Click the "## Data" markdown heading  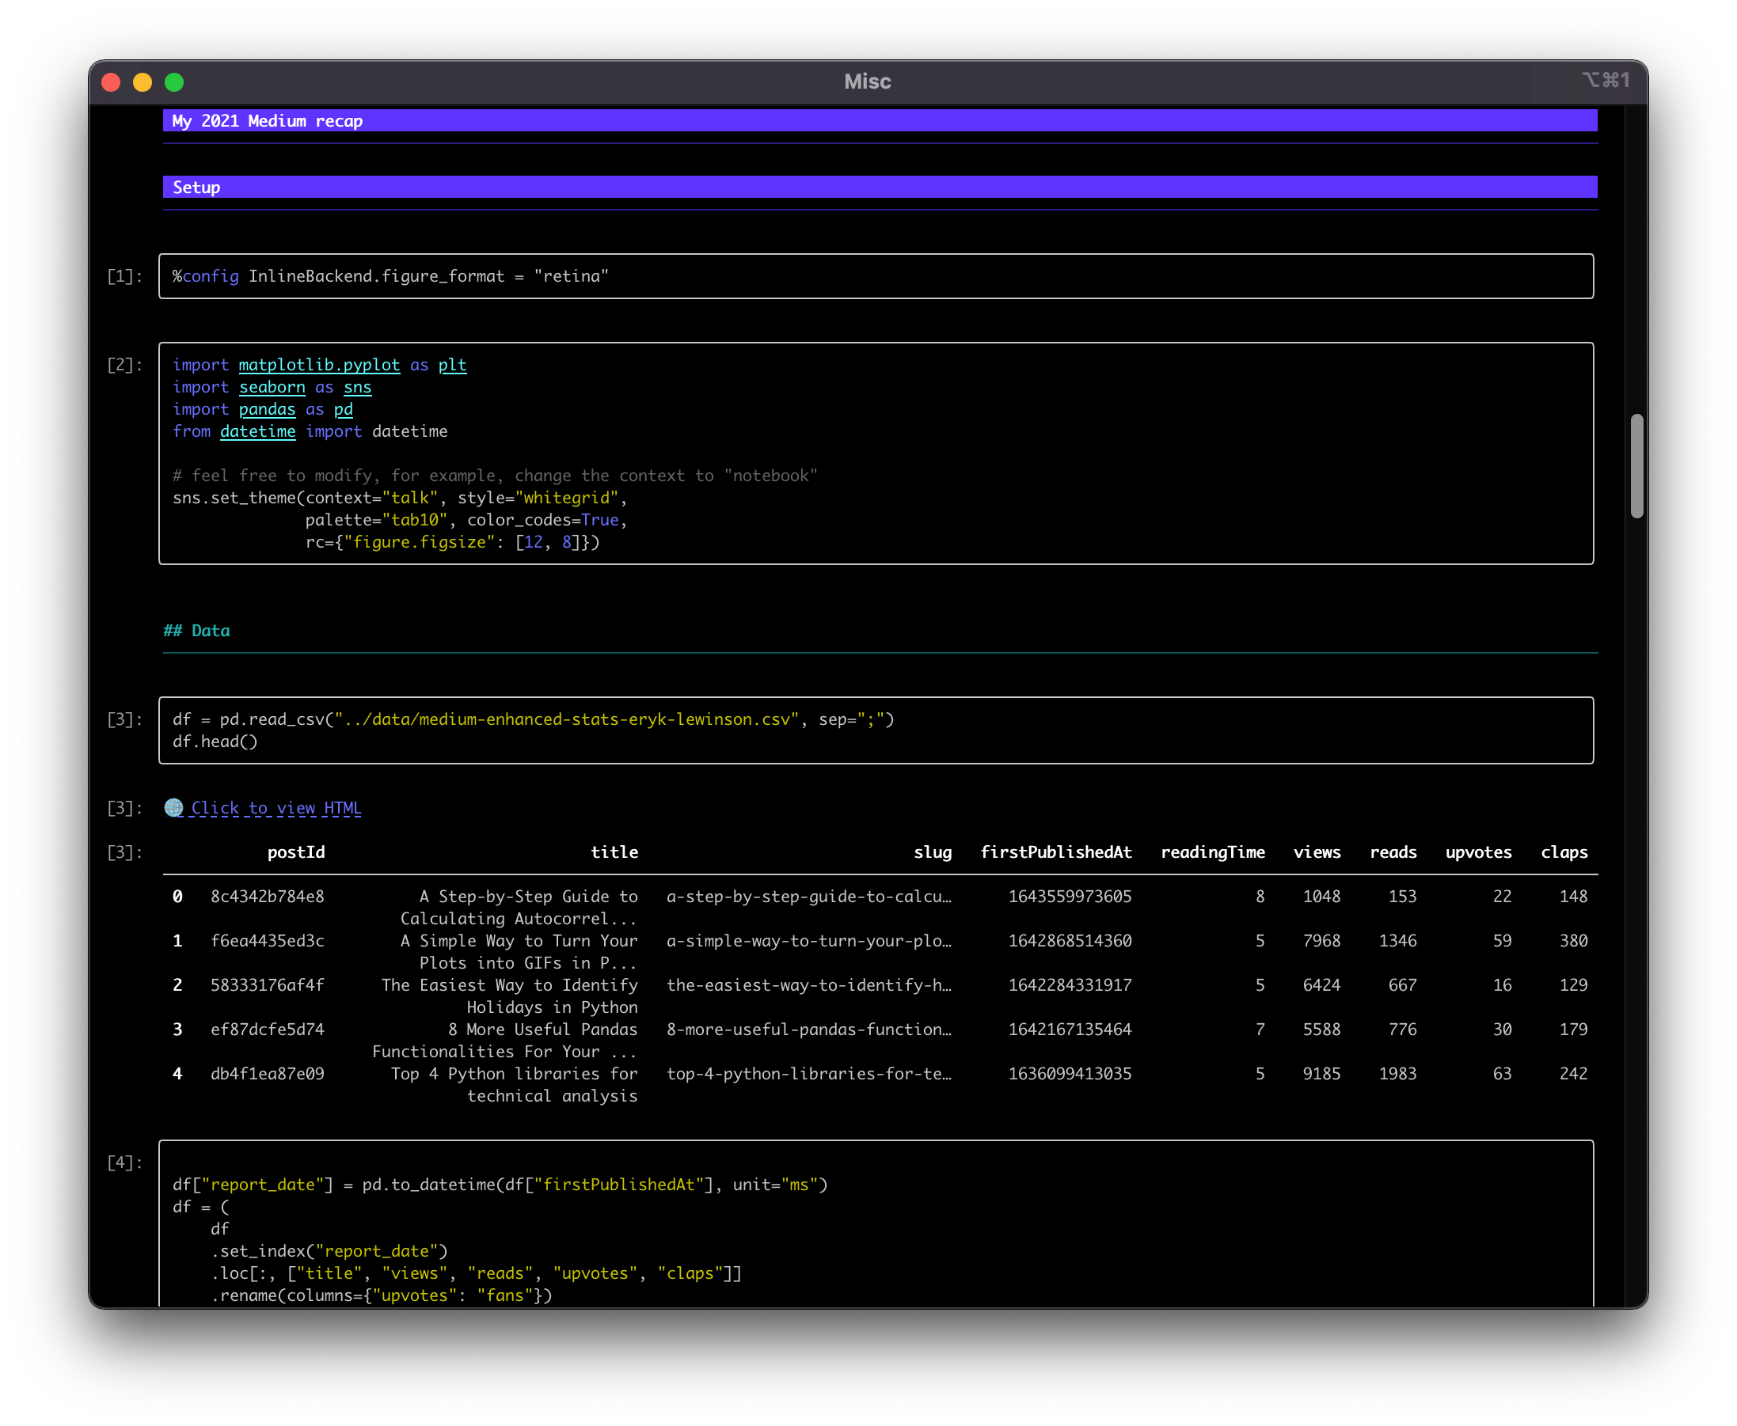(197, 631)
